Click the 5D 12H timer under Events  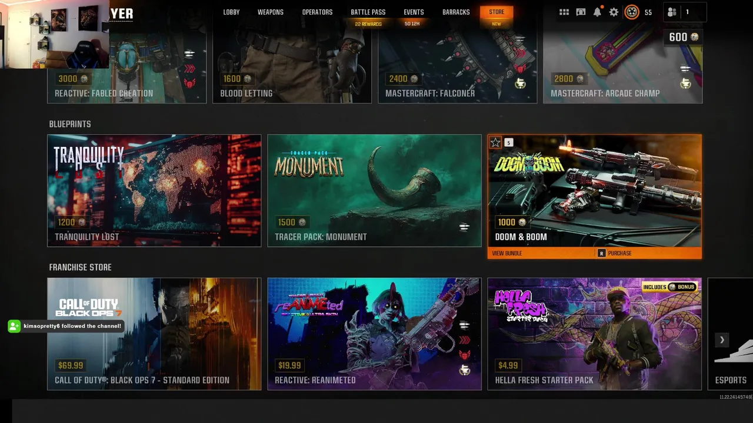coord(412,23)
